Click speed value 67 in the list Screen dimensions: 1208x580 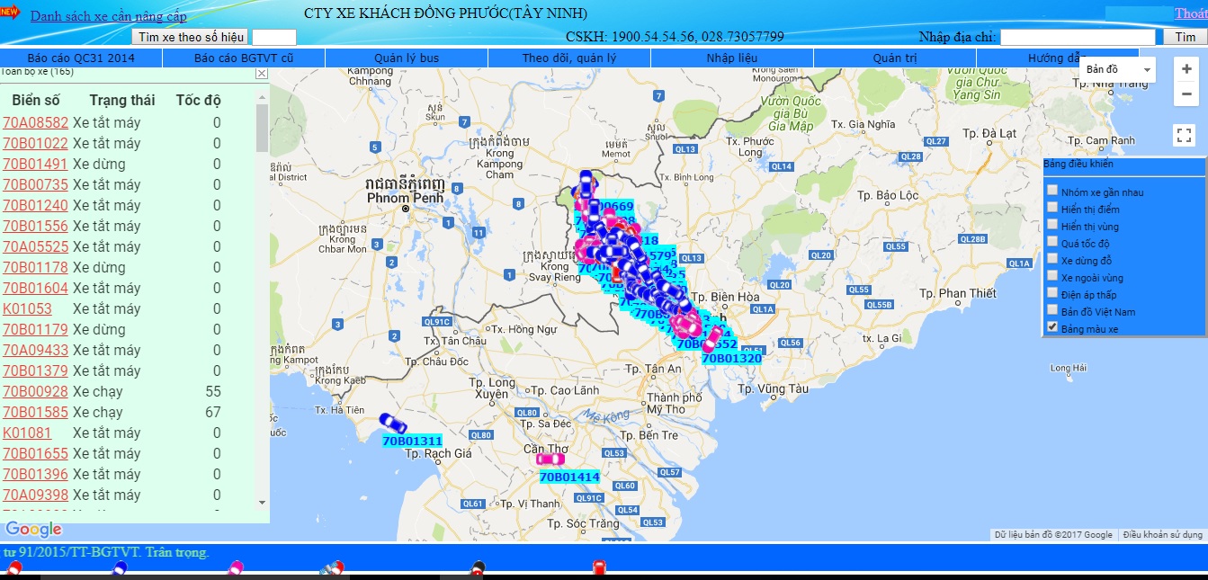click(212, 412)
